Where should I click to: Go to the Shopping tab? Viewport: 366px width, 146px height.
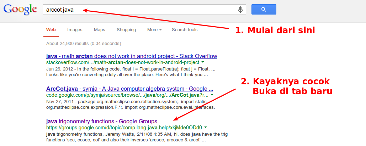coord(126,30)
